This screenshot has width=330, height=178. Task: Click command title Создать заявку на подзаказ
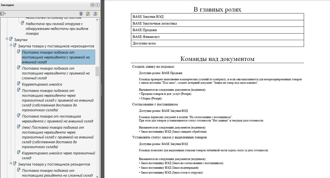pyautogui.click(x=153, y=67)
